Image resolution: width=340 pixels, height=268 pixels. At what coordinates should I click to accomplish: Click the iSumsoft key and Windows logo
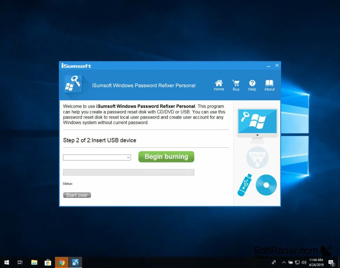pos(73,84)
